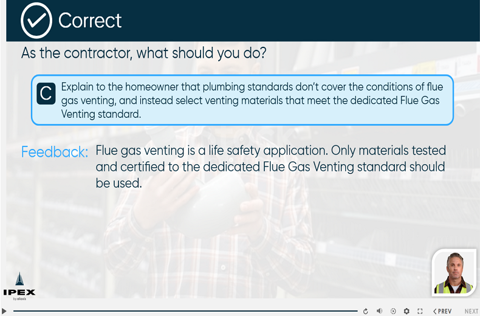
Task: Click the NEXT button
Action: coord(471,311)
